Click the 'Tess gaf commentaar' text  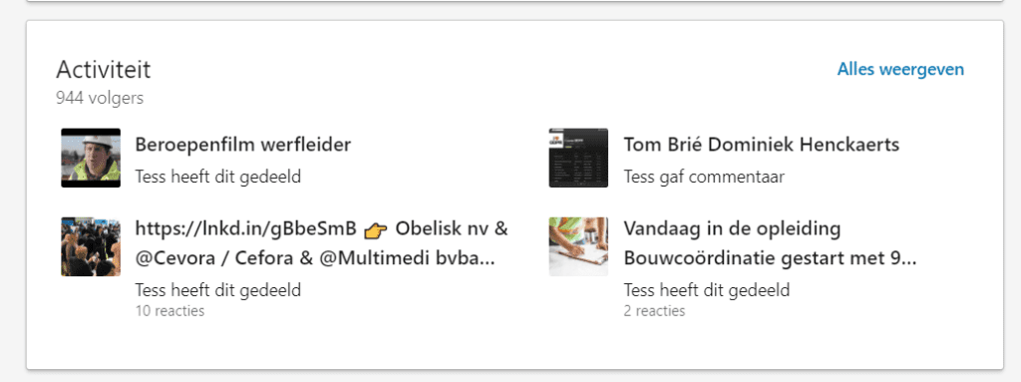pos(704,177)
